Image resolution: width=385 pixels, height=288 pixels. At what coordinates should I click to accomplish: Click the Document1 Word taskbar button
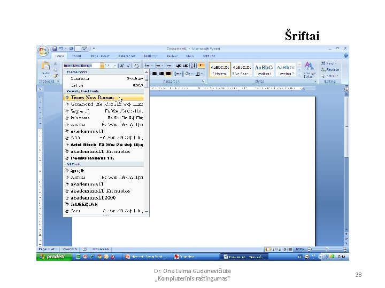point(244,257)
